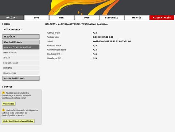
Task: Go to the VOIP tab
Action: pyautogui.click(x=87, y=18)
